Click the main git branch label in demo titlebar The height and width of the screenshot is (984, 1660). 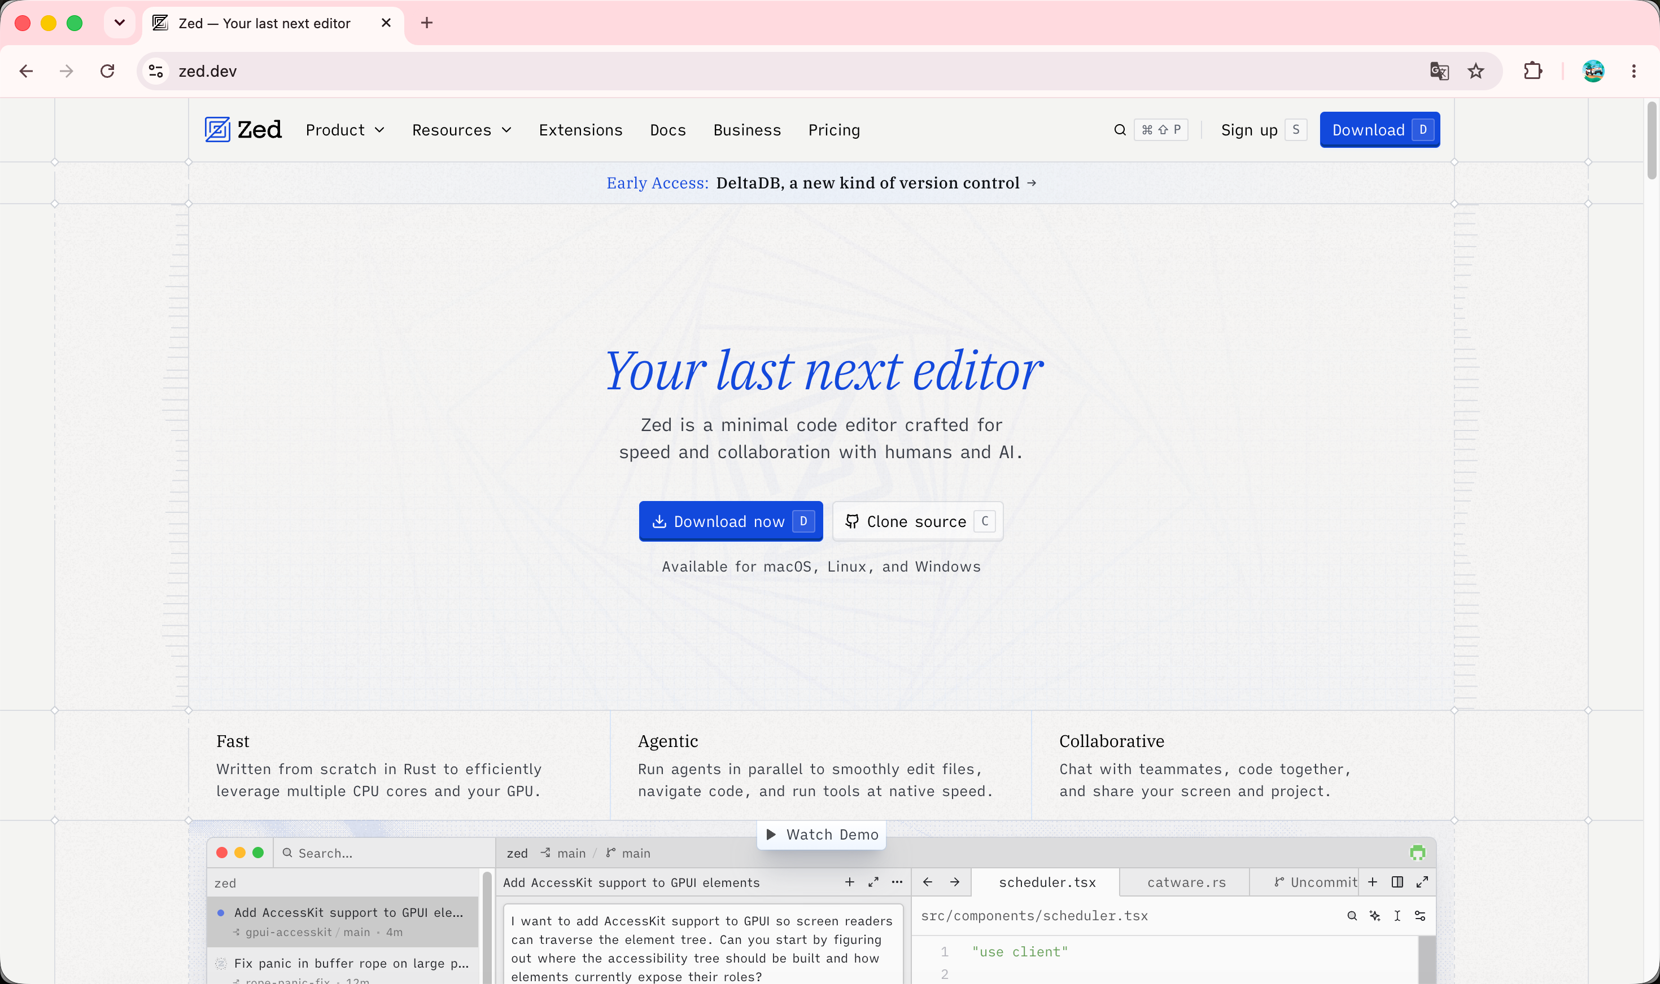[x=628, y=853]
